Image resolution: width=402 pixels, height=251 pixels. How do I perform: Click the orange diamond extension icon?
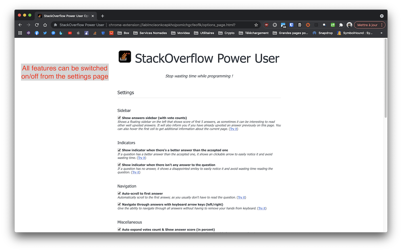(x=308, y=24)
